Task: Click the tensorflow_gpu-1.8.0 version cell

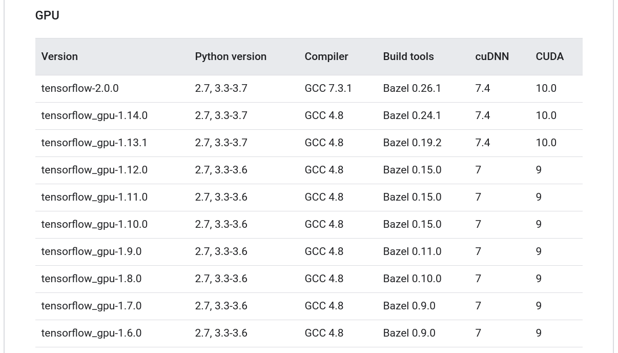Action: pos(91,279)
